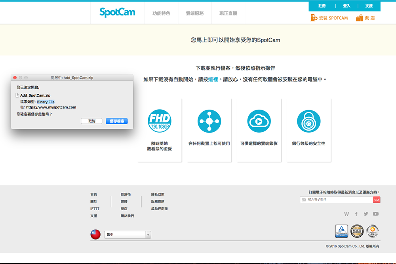Go to the 現正直播 navigation tab
The height and width of the screenshot is (264, 396).
[x=228, y=13]
